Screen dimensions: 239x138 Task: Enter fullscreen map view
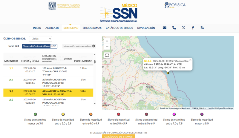click(107, 55)
